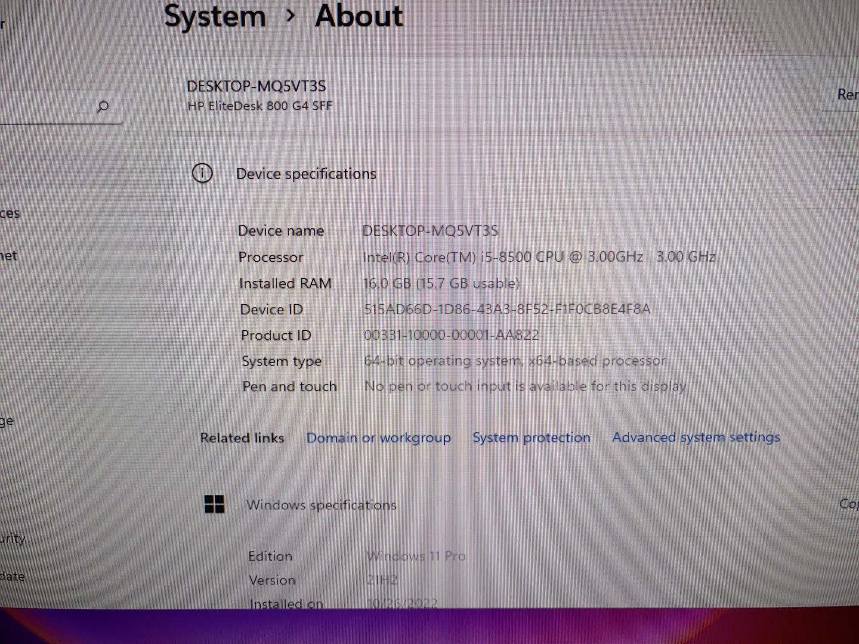
Task: Click the DESKTOP-MQ5VT3S heading at top
Action: 257,86
